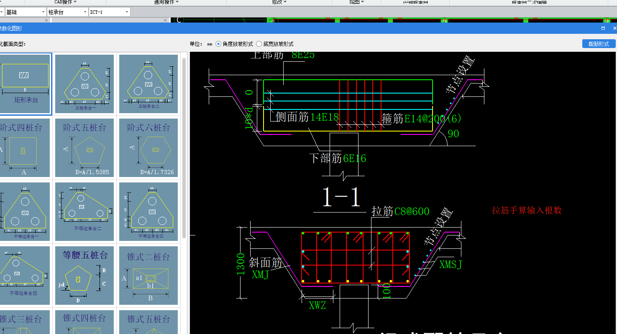Choose the 等腰五桩台 section type
Image resolution: width=617 pixels, height=334 pixels.
[84, 276]
